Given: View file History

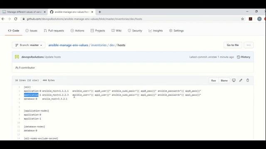Looking at the screenshot, I should (x=244, y=57).
